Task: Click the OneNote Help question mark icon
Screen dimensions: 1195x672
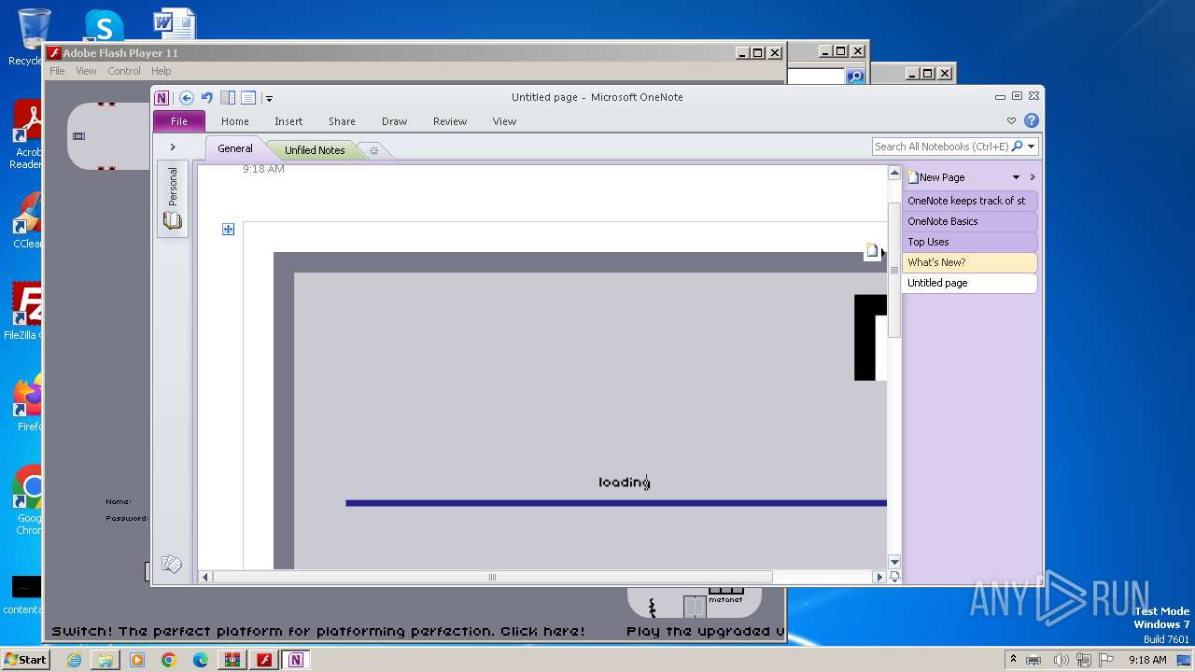Action: pyautogui.click(x=1031, y=120)
